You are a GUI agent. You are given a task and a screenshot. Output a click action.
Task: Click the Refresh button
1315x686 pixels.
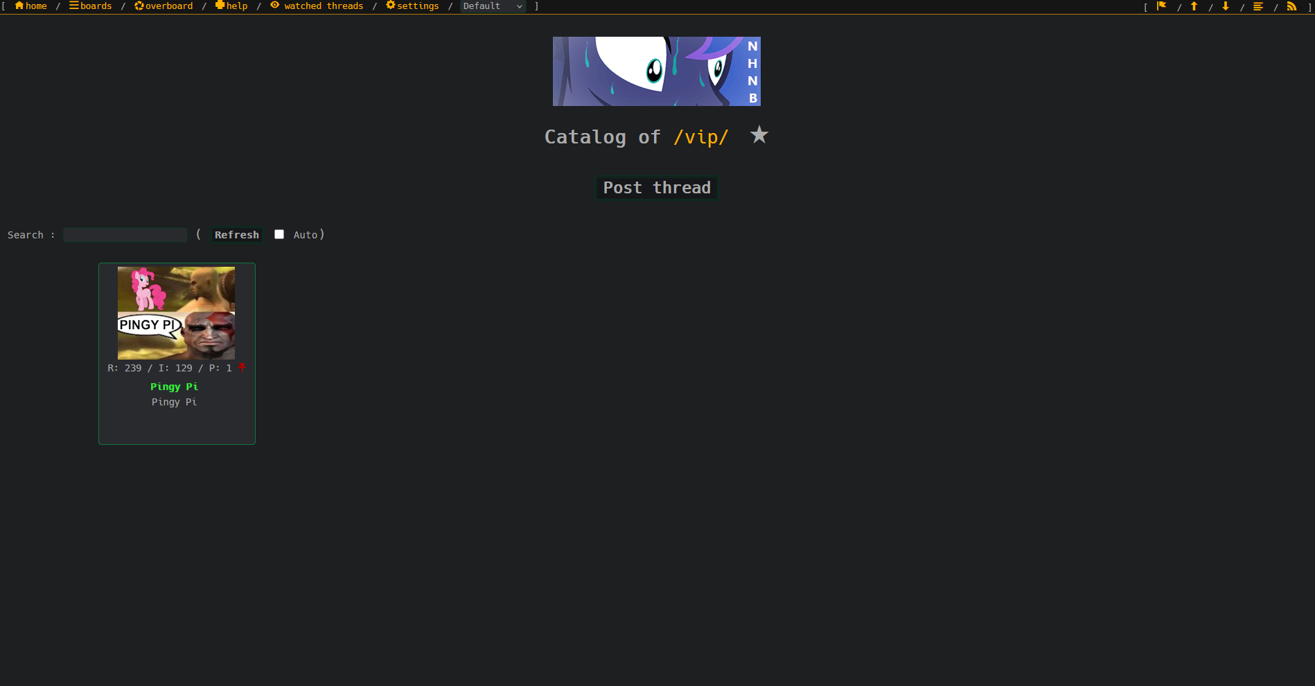tap(237, 235)
